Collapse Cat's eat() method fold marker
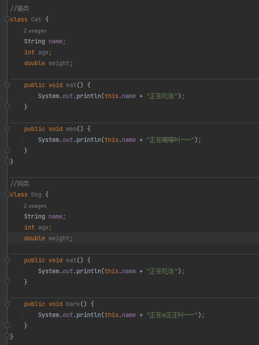Image resolution: width=259 pixels, height=345 pixels. pos(7,85)
